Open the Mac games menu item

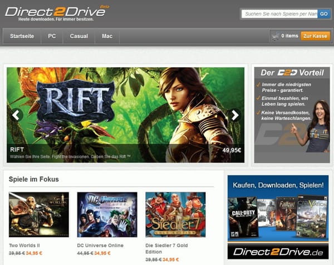point(107,36)
